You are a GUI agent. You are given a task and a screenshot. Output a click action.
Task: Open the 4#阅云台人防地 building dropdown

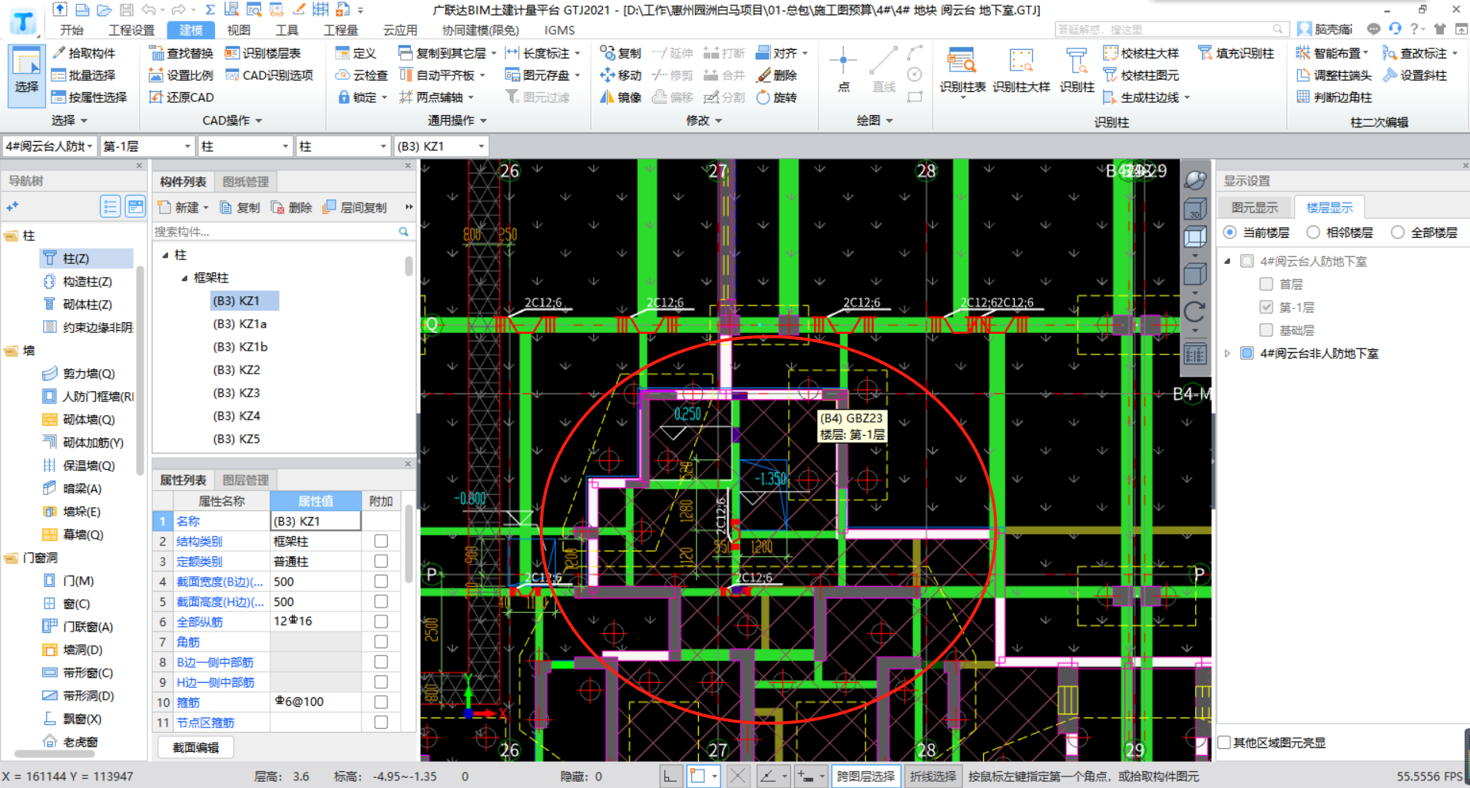[x=89, y=146]
